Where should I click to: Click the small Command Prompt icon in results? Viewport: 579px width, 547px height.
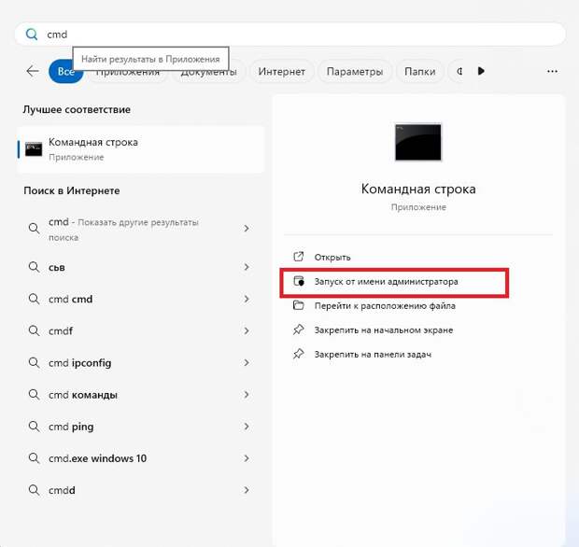34,149
